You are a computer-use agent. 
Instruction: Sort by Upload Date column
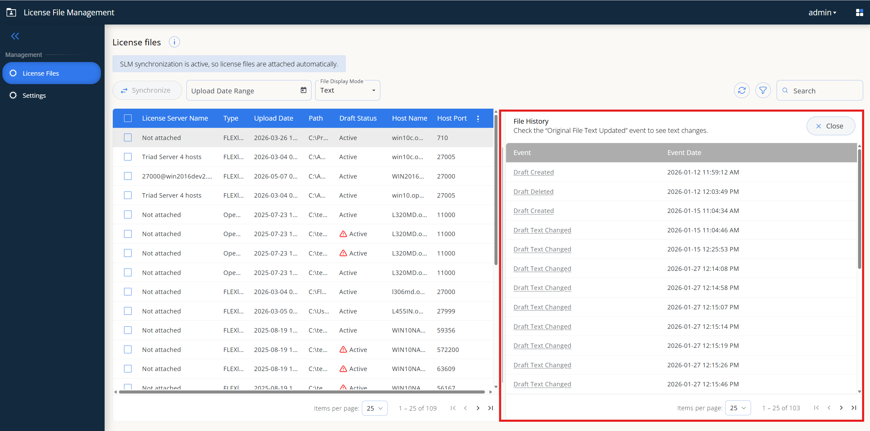coord(273,118)
